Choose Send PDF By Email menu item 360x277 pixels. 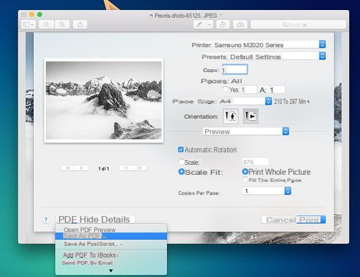(111, 262)
